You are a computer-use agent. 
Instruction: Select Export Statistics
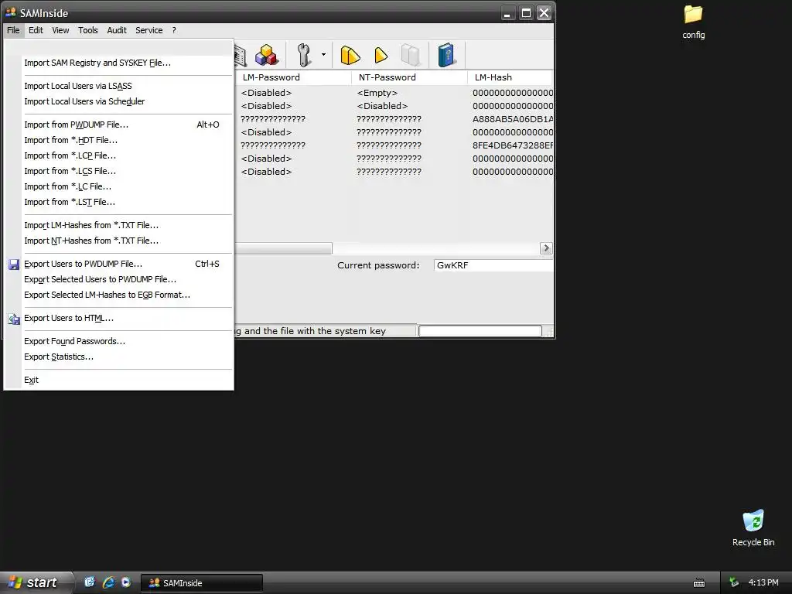(118, 357)
